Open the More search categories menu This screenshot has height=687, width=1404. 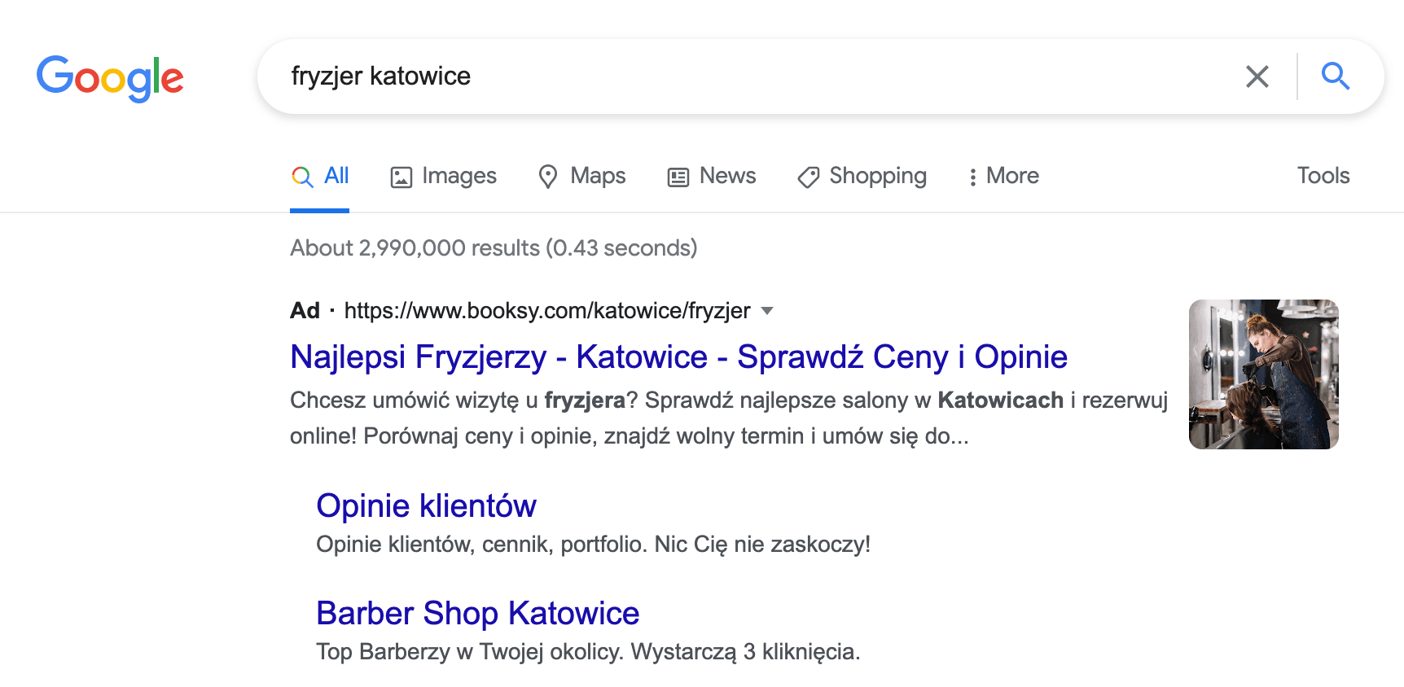point(1011,176)
